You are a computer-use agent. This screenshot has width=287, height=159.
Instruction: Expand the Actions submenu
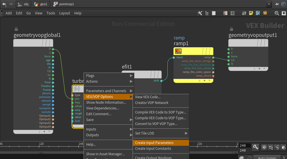pyautogui.click(x=109, y=82)
